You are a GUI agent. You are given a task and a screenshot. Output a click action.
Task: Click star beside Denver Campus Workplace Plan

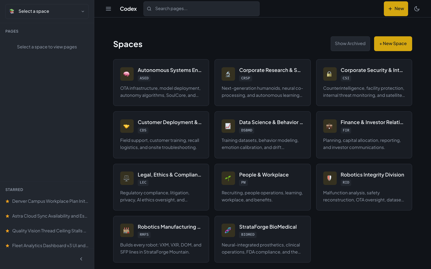[7, 201]
